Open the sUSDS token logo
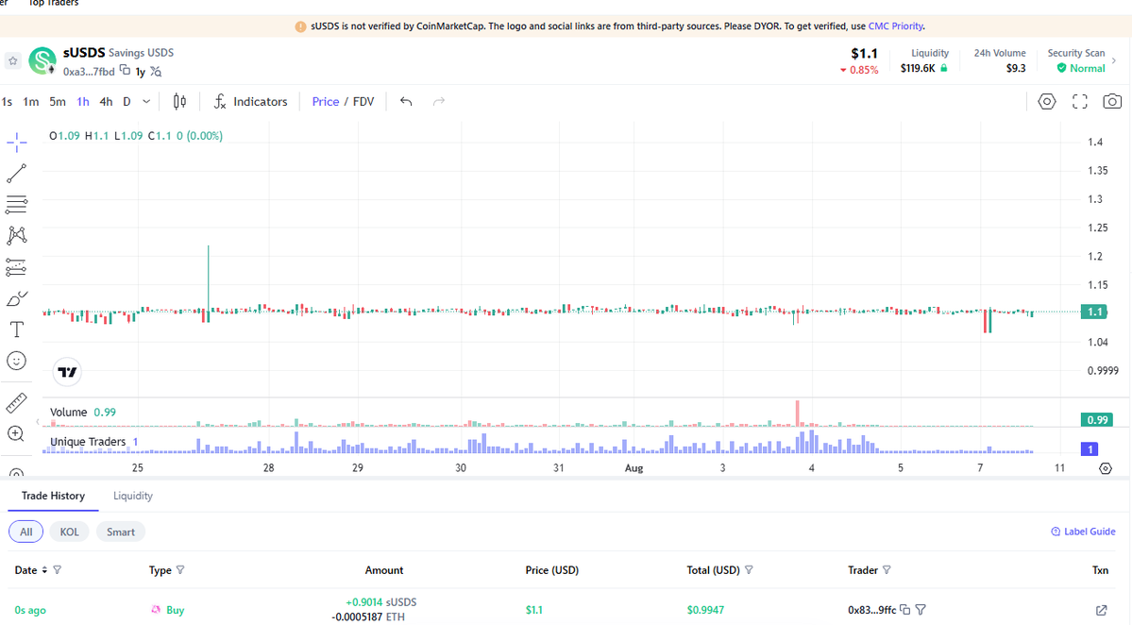The height and width of the screenshot is (625, 1132). tap(42, 60)
